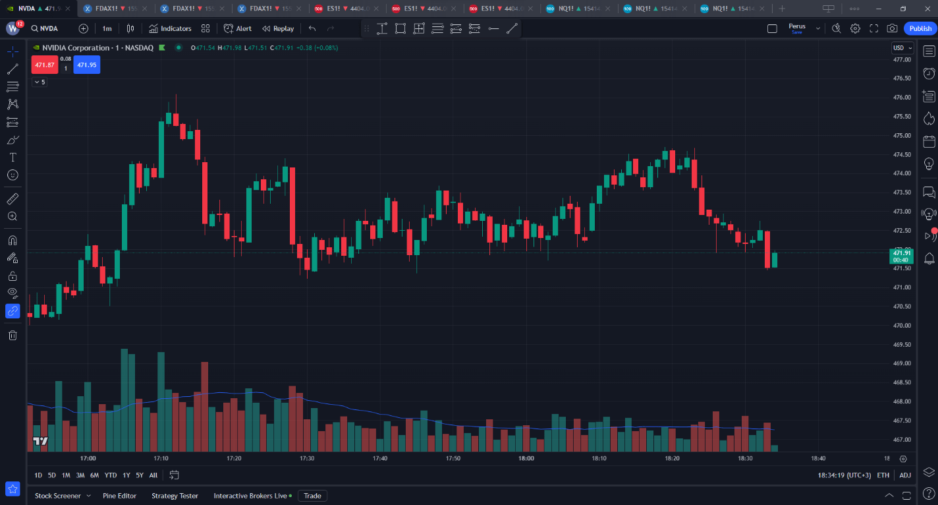Take a chart snapshot with camera icon
The width and height of the screenshot is (938, 505).
[892, 28]
